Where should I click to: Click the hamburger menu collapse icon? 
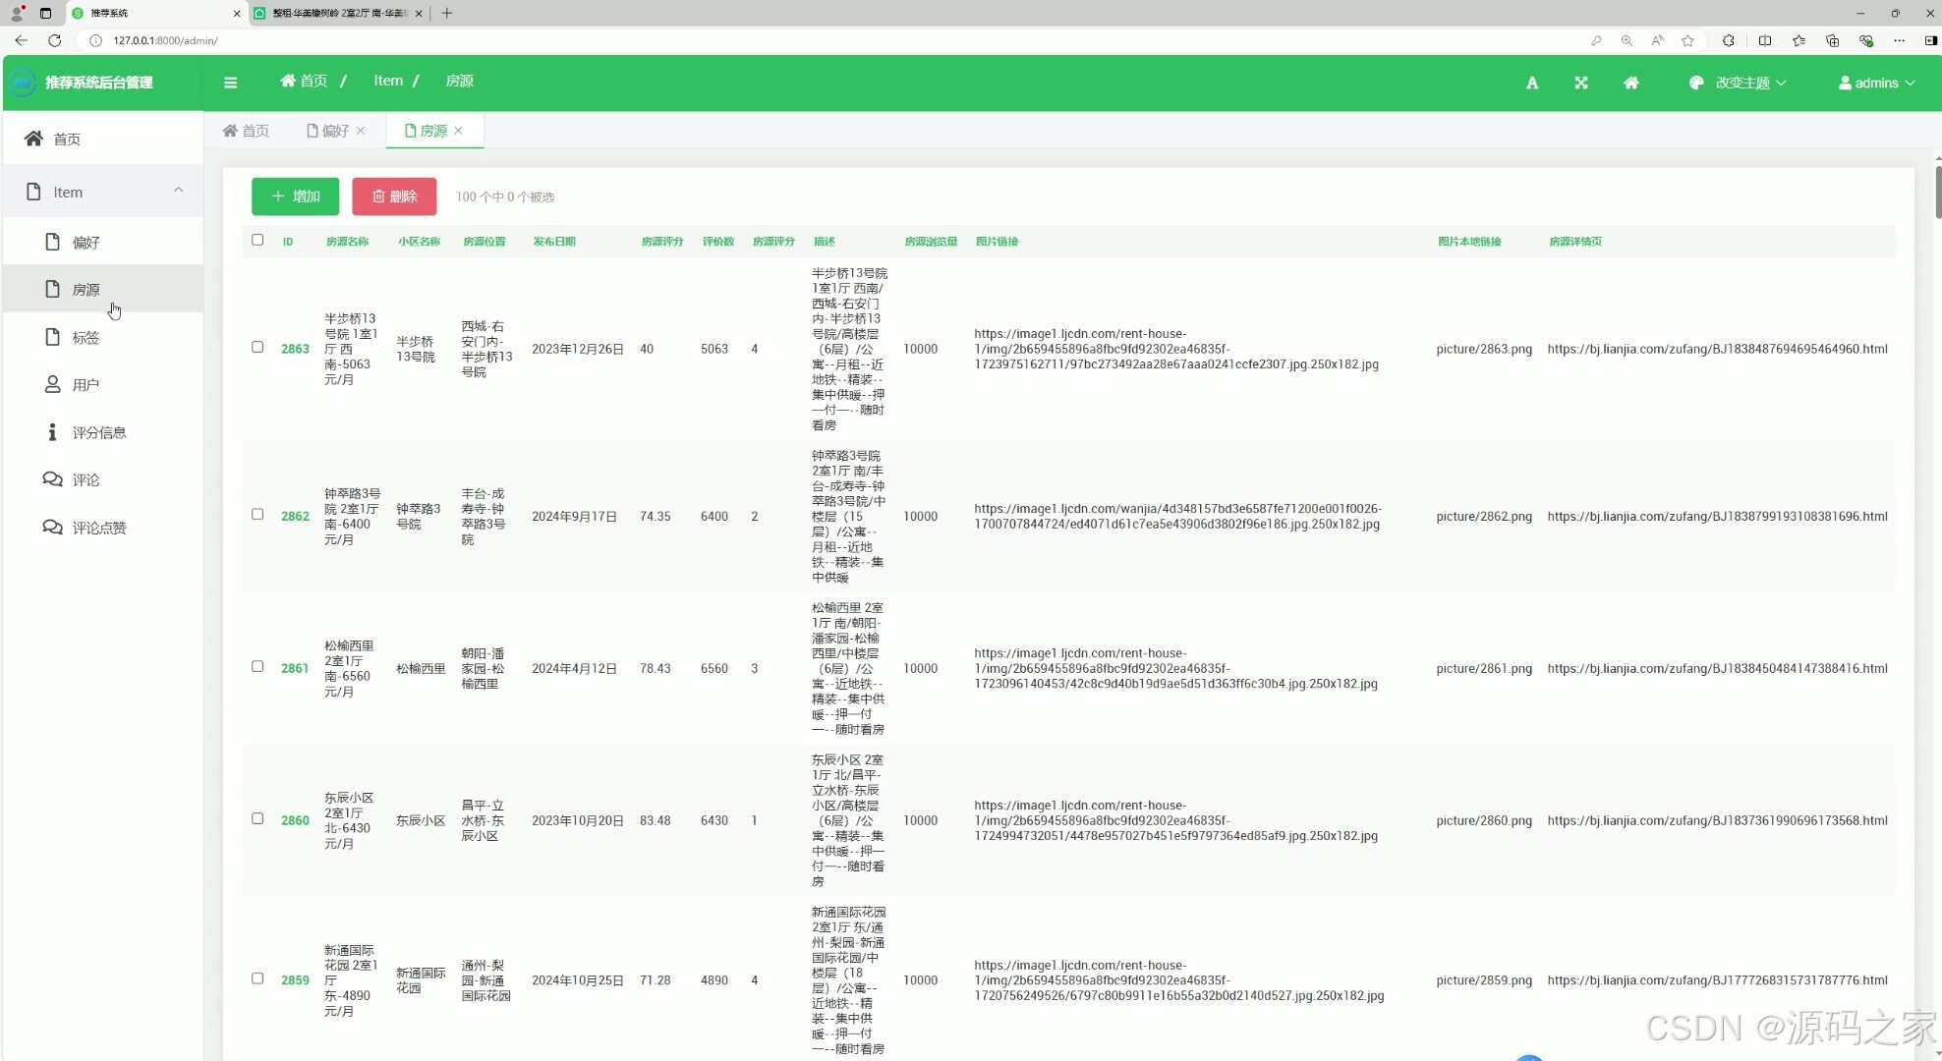230,83
